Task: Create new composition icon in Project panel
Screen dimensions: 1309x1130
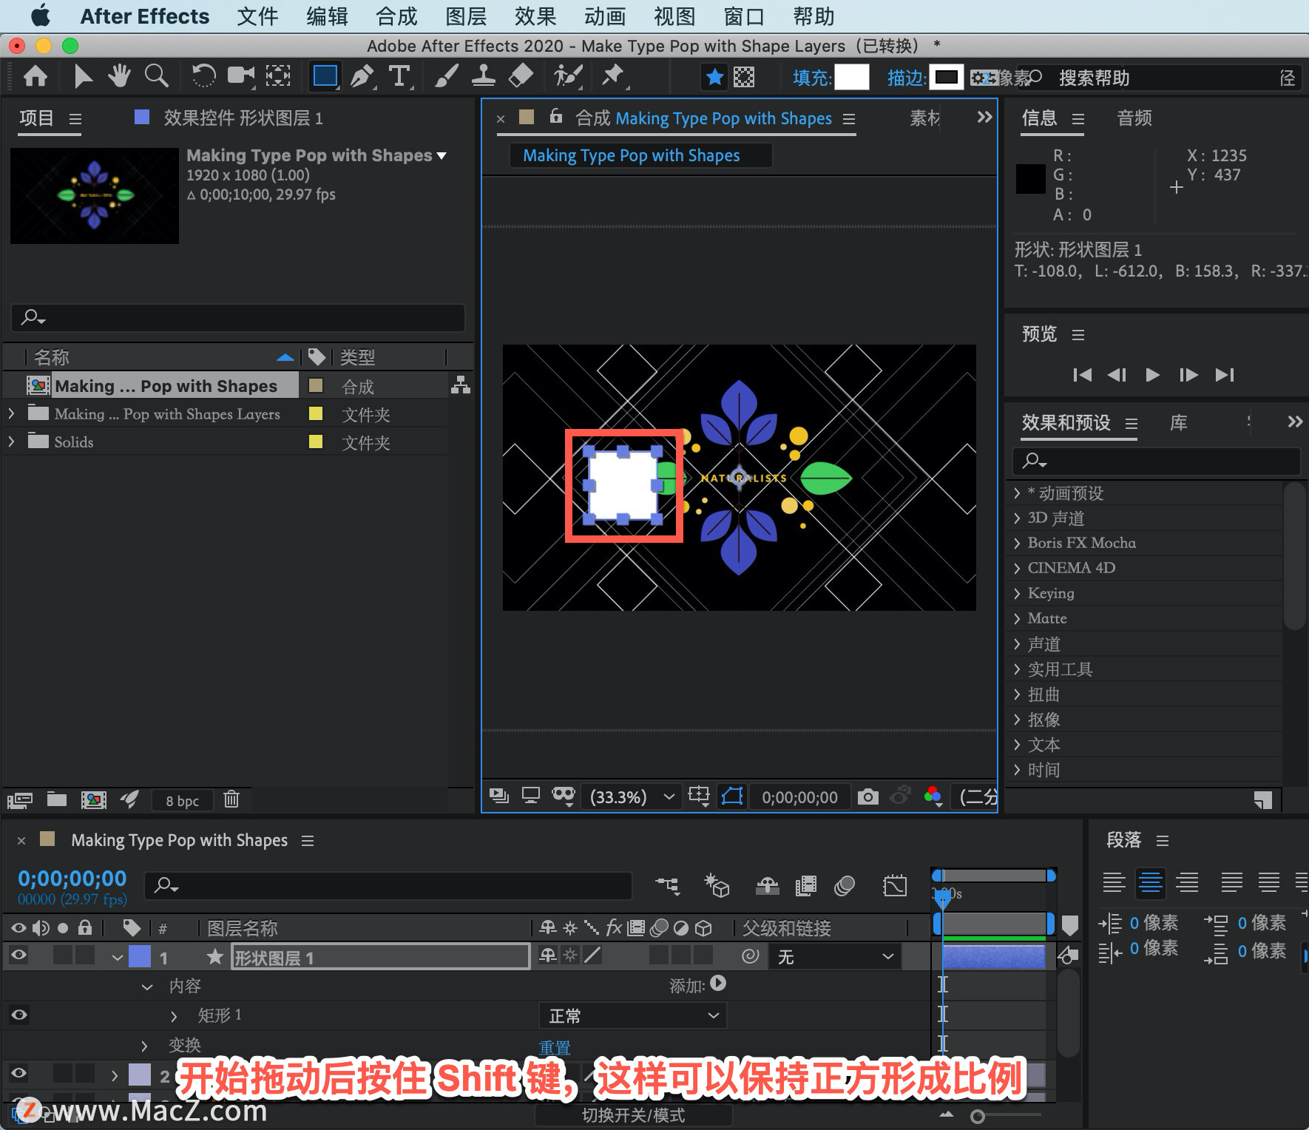Action: click(93, 799)
